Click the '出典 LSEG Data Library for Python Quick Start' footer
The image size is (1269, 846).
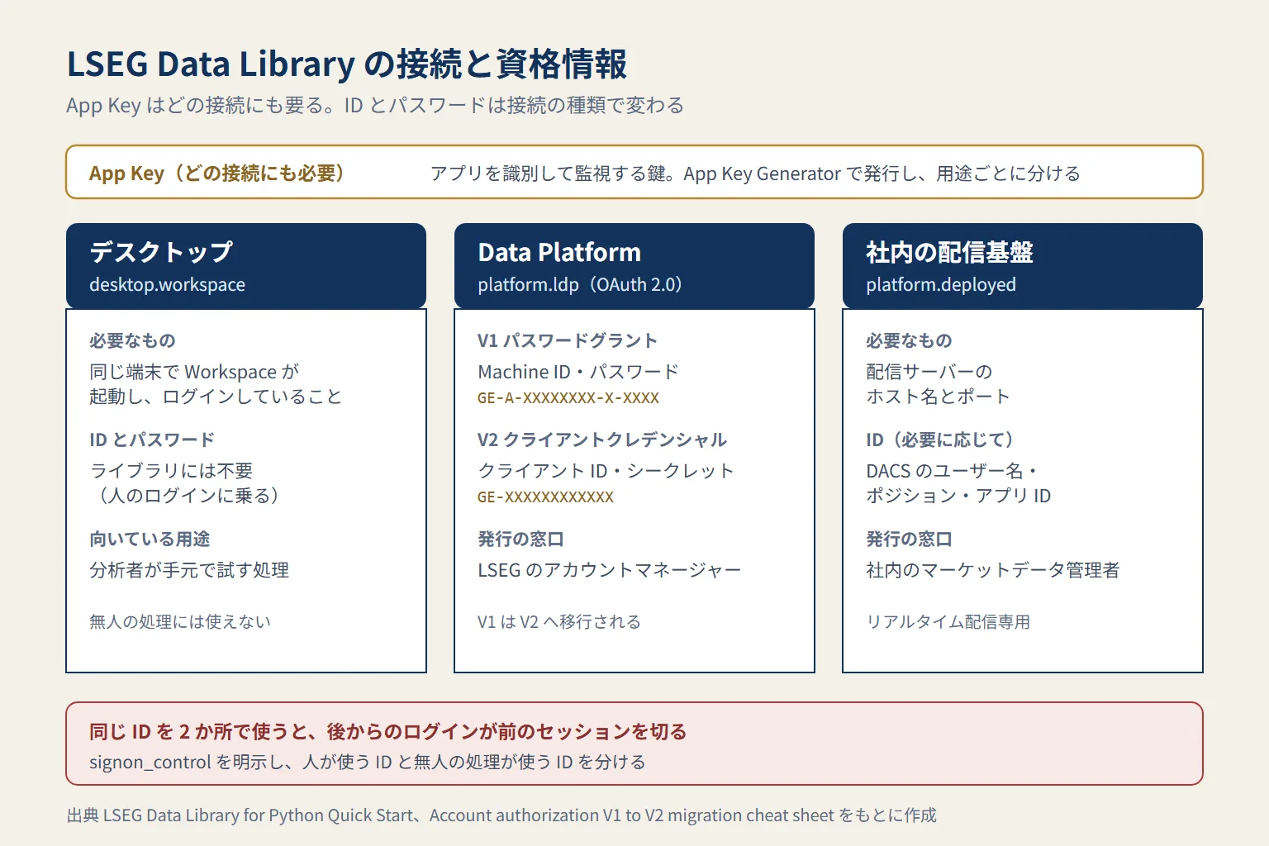(x=501, y=815)
